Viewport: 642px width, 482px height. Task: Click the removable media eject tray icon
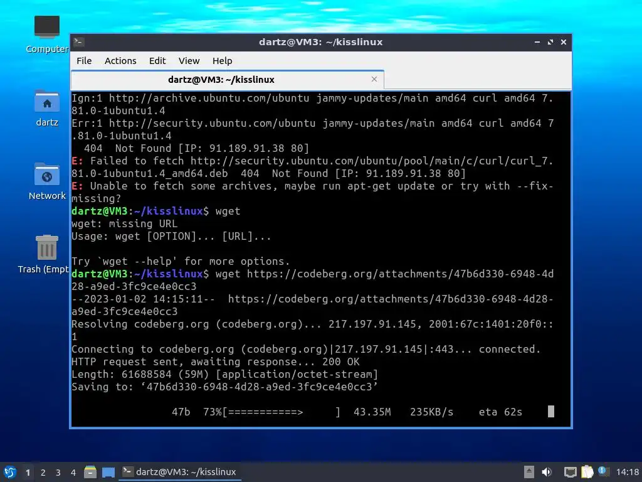[x=529, y=472]
